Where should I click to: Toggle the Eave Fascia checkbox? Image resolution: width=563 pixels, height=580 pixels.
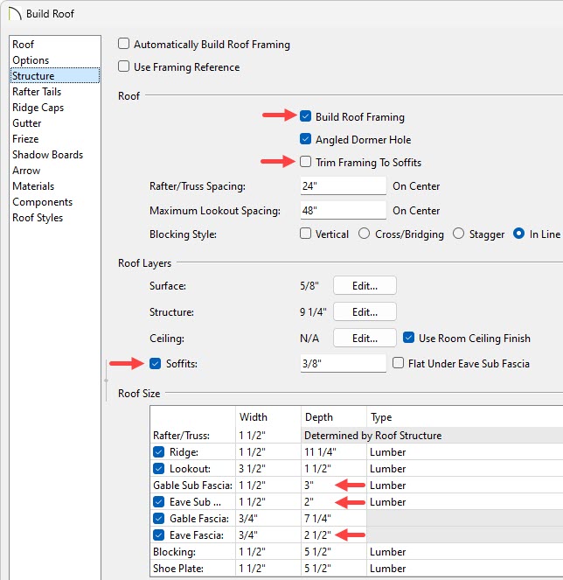[x=158, y=535]
